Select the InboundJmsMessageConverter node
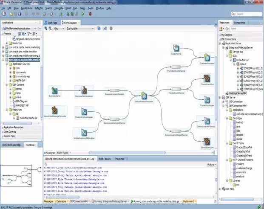This screenshot has width=264, height=209. (55, 112)
